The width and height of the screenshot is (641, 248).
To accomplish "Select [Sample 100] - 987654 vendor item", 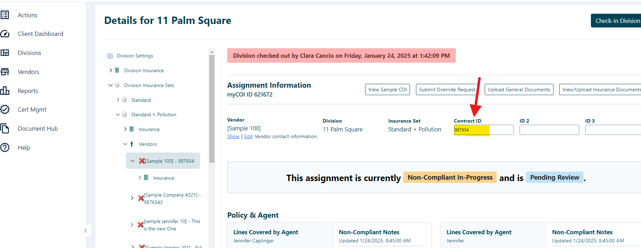I will (x=169, y=161).
